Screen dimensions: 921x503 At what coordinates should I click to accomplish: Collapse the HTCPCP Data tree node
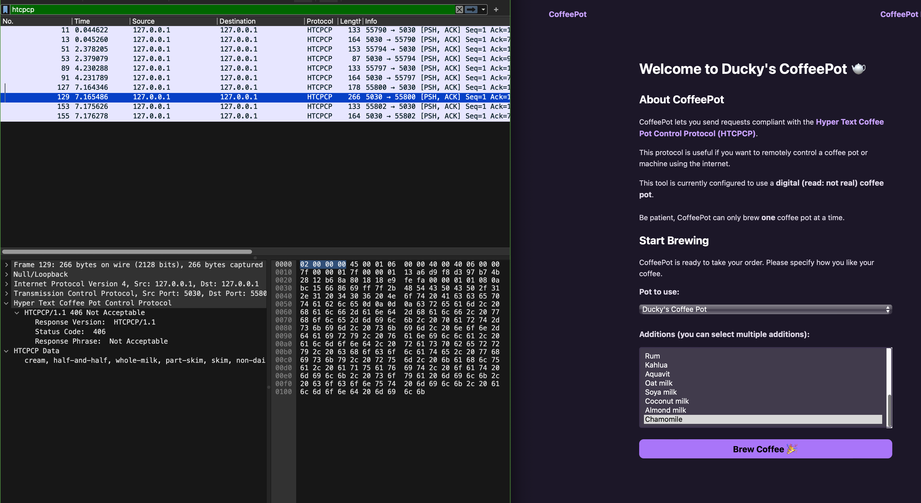[x=6, y=351]
